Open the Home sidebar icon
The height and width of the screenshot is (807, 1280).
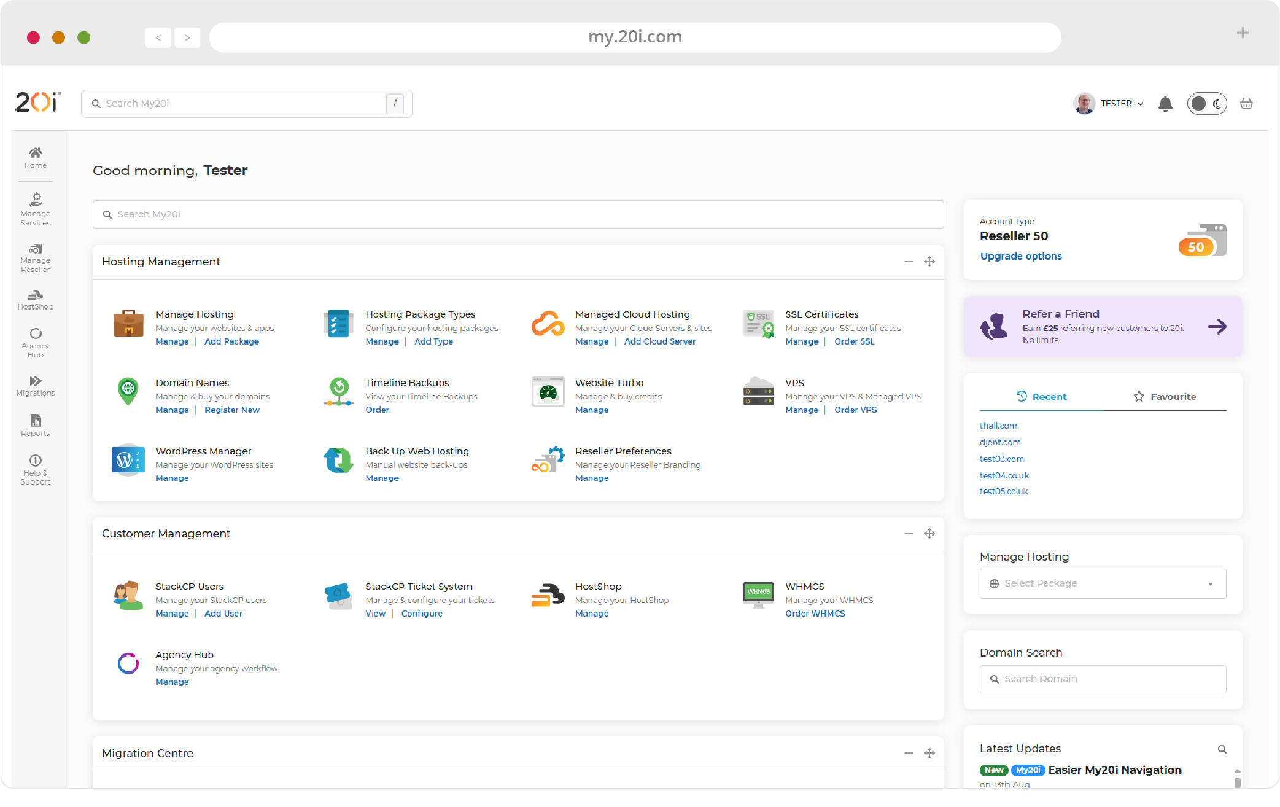point(36,158)
